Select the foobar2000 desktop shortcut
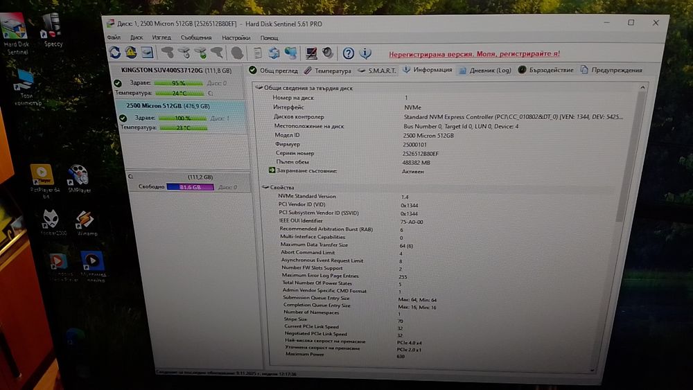Viewport: 693px width, 390px height. [x=52, y=222]
